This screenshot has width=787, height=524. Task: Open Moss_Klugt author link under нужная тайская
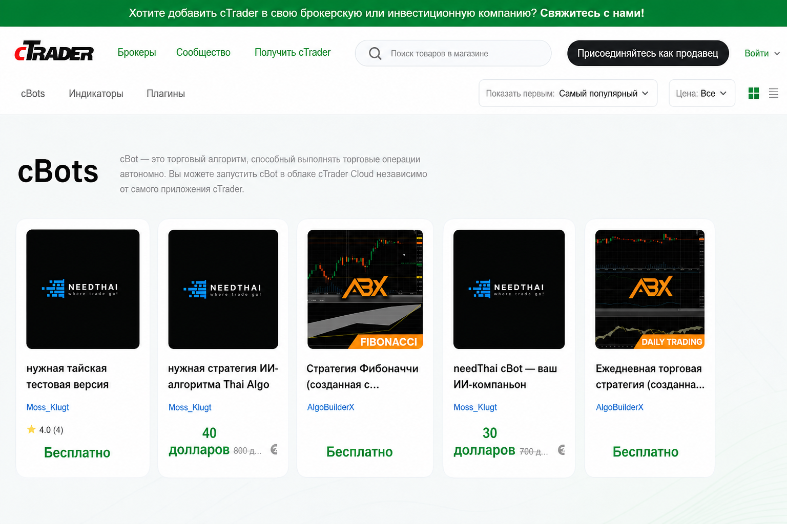pos(48,407)
